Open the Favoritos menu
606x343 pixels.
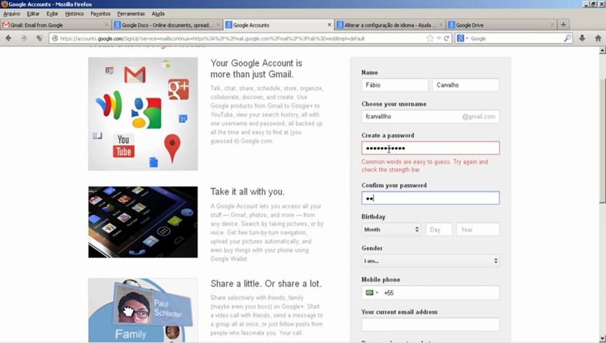tap(101, 14)
